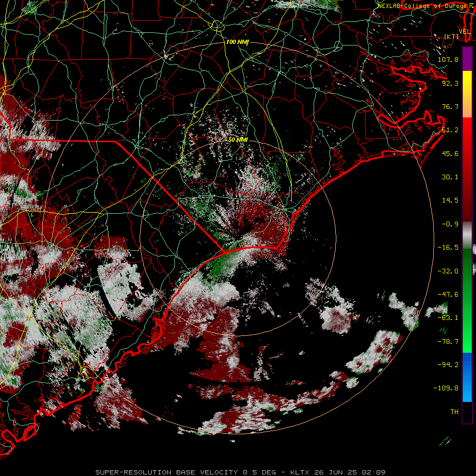Click the -0.9 velocity scale value
Screen dimensions: 476x476
[x=450, y=224]
